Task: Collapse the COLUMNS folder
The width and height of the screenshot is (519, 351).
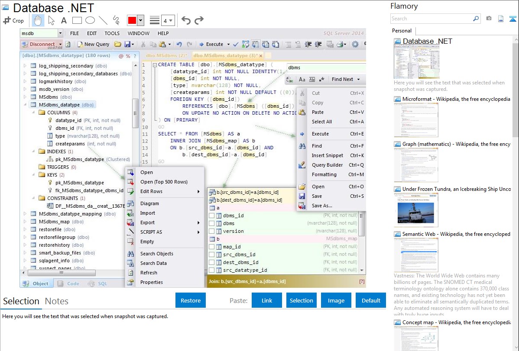Action: click(33, 113)
